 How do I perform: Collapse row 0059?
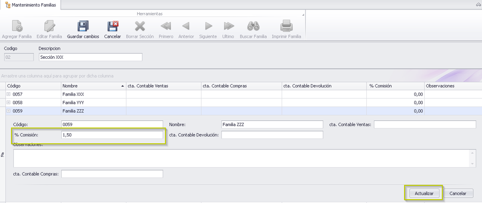(8, 111)
